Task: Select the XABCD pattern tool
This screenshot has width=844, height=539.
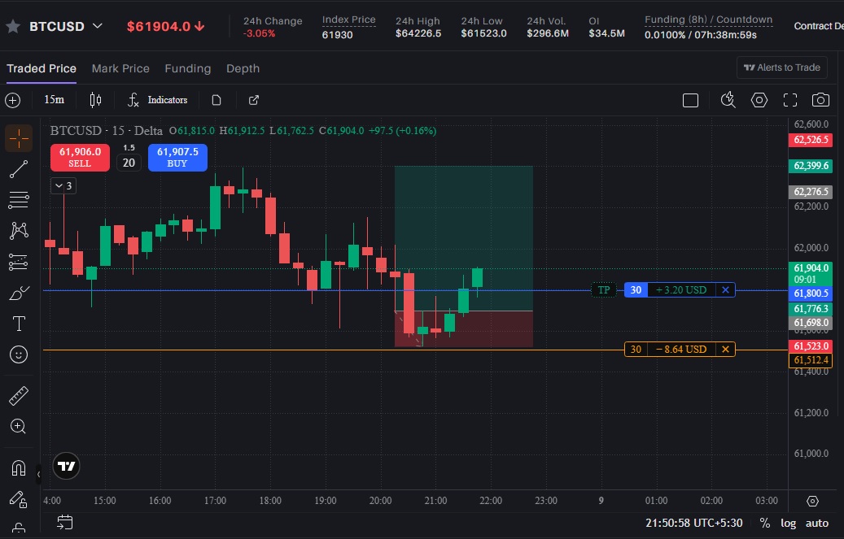Action: (19, 231)
